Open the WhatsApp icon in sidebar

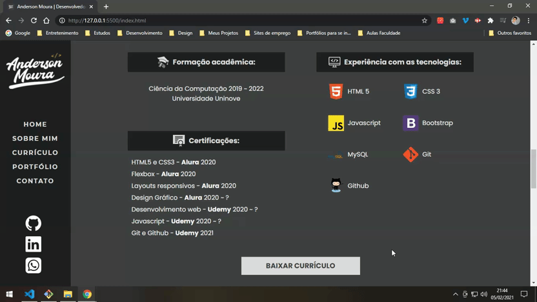tap(33, 265)
